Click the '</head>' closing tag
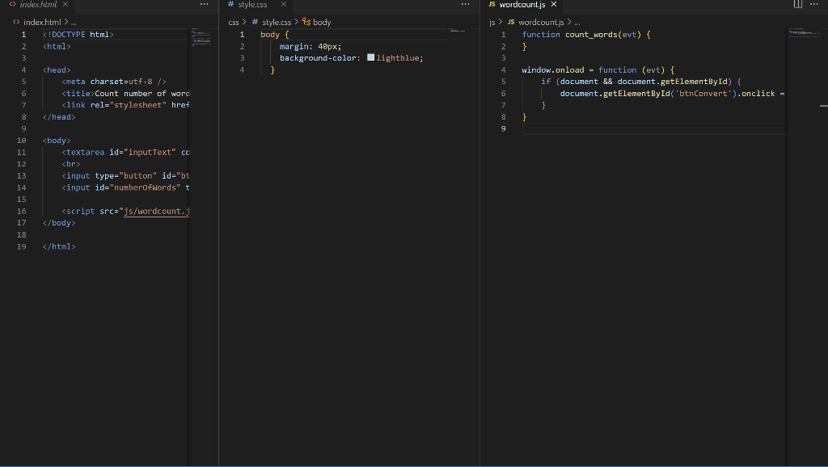This screenshot has width=828, height=467. [x=59, y=116]
